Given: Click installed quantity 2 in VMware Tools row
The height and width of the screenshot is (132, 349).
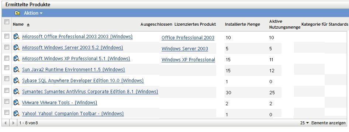Looking at the screenshot, I should coord(227,104).
